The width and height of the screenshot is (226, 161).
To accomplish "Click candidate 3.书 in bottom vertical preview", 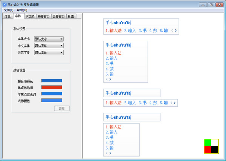I will [110, 138].
